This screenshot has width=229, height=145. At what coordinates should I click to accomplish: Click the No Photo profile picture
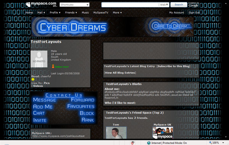tap(39, 59)
